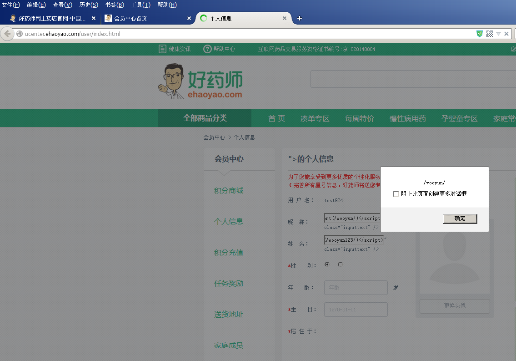Open 家庭成员 in sidebar
516x361 pixels.
point(229,345)
